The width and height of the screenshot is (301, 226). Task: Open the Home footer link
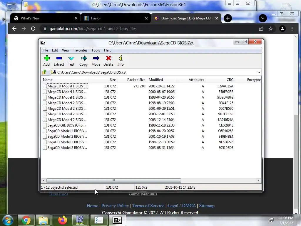click(92, 206)
